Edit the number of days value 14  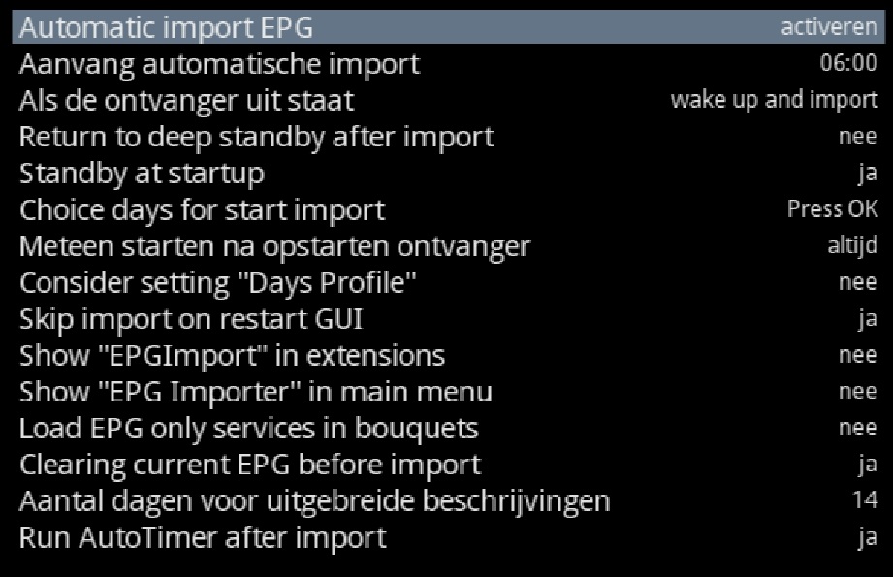coord(866,500)
